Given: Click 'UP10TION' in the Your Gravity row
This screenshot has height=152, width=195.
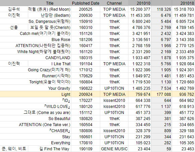Looking at the screenshot, I should point(114,88).
